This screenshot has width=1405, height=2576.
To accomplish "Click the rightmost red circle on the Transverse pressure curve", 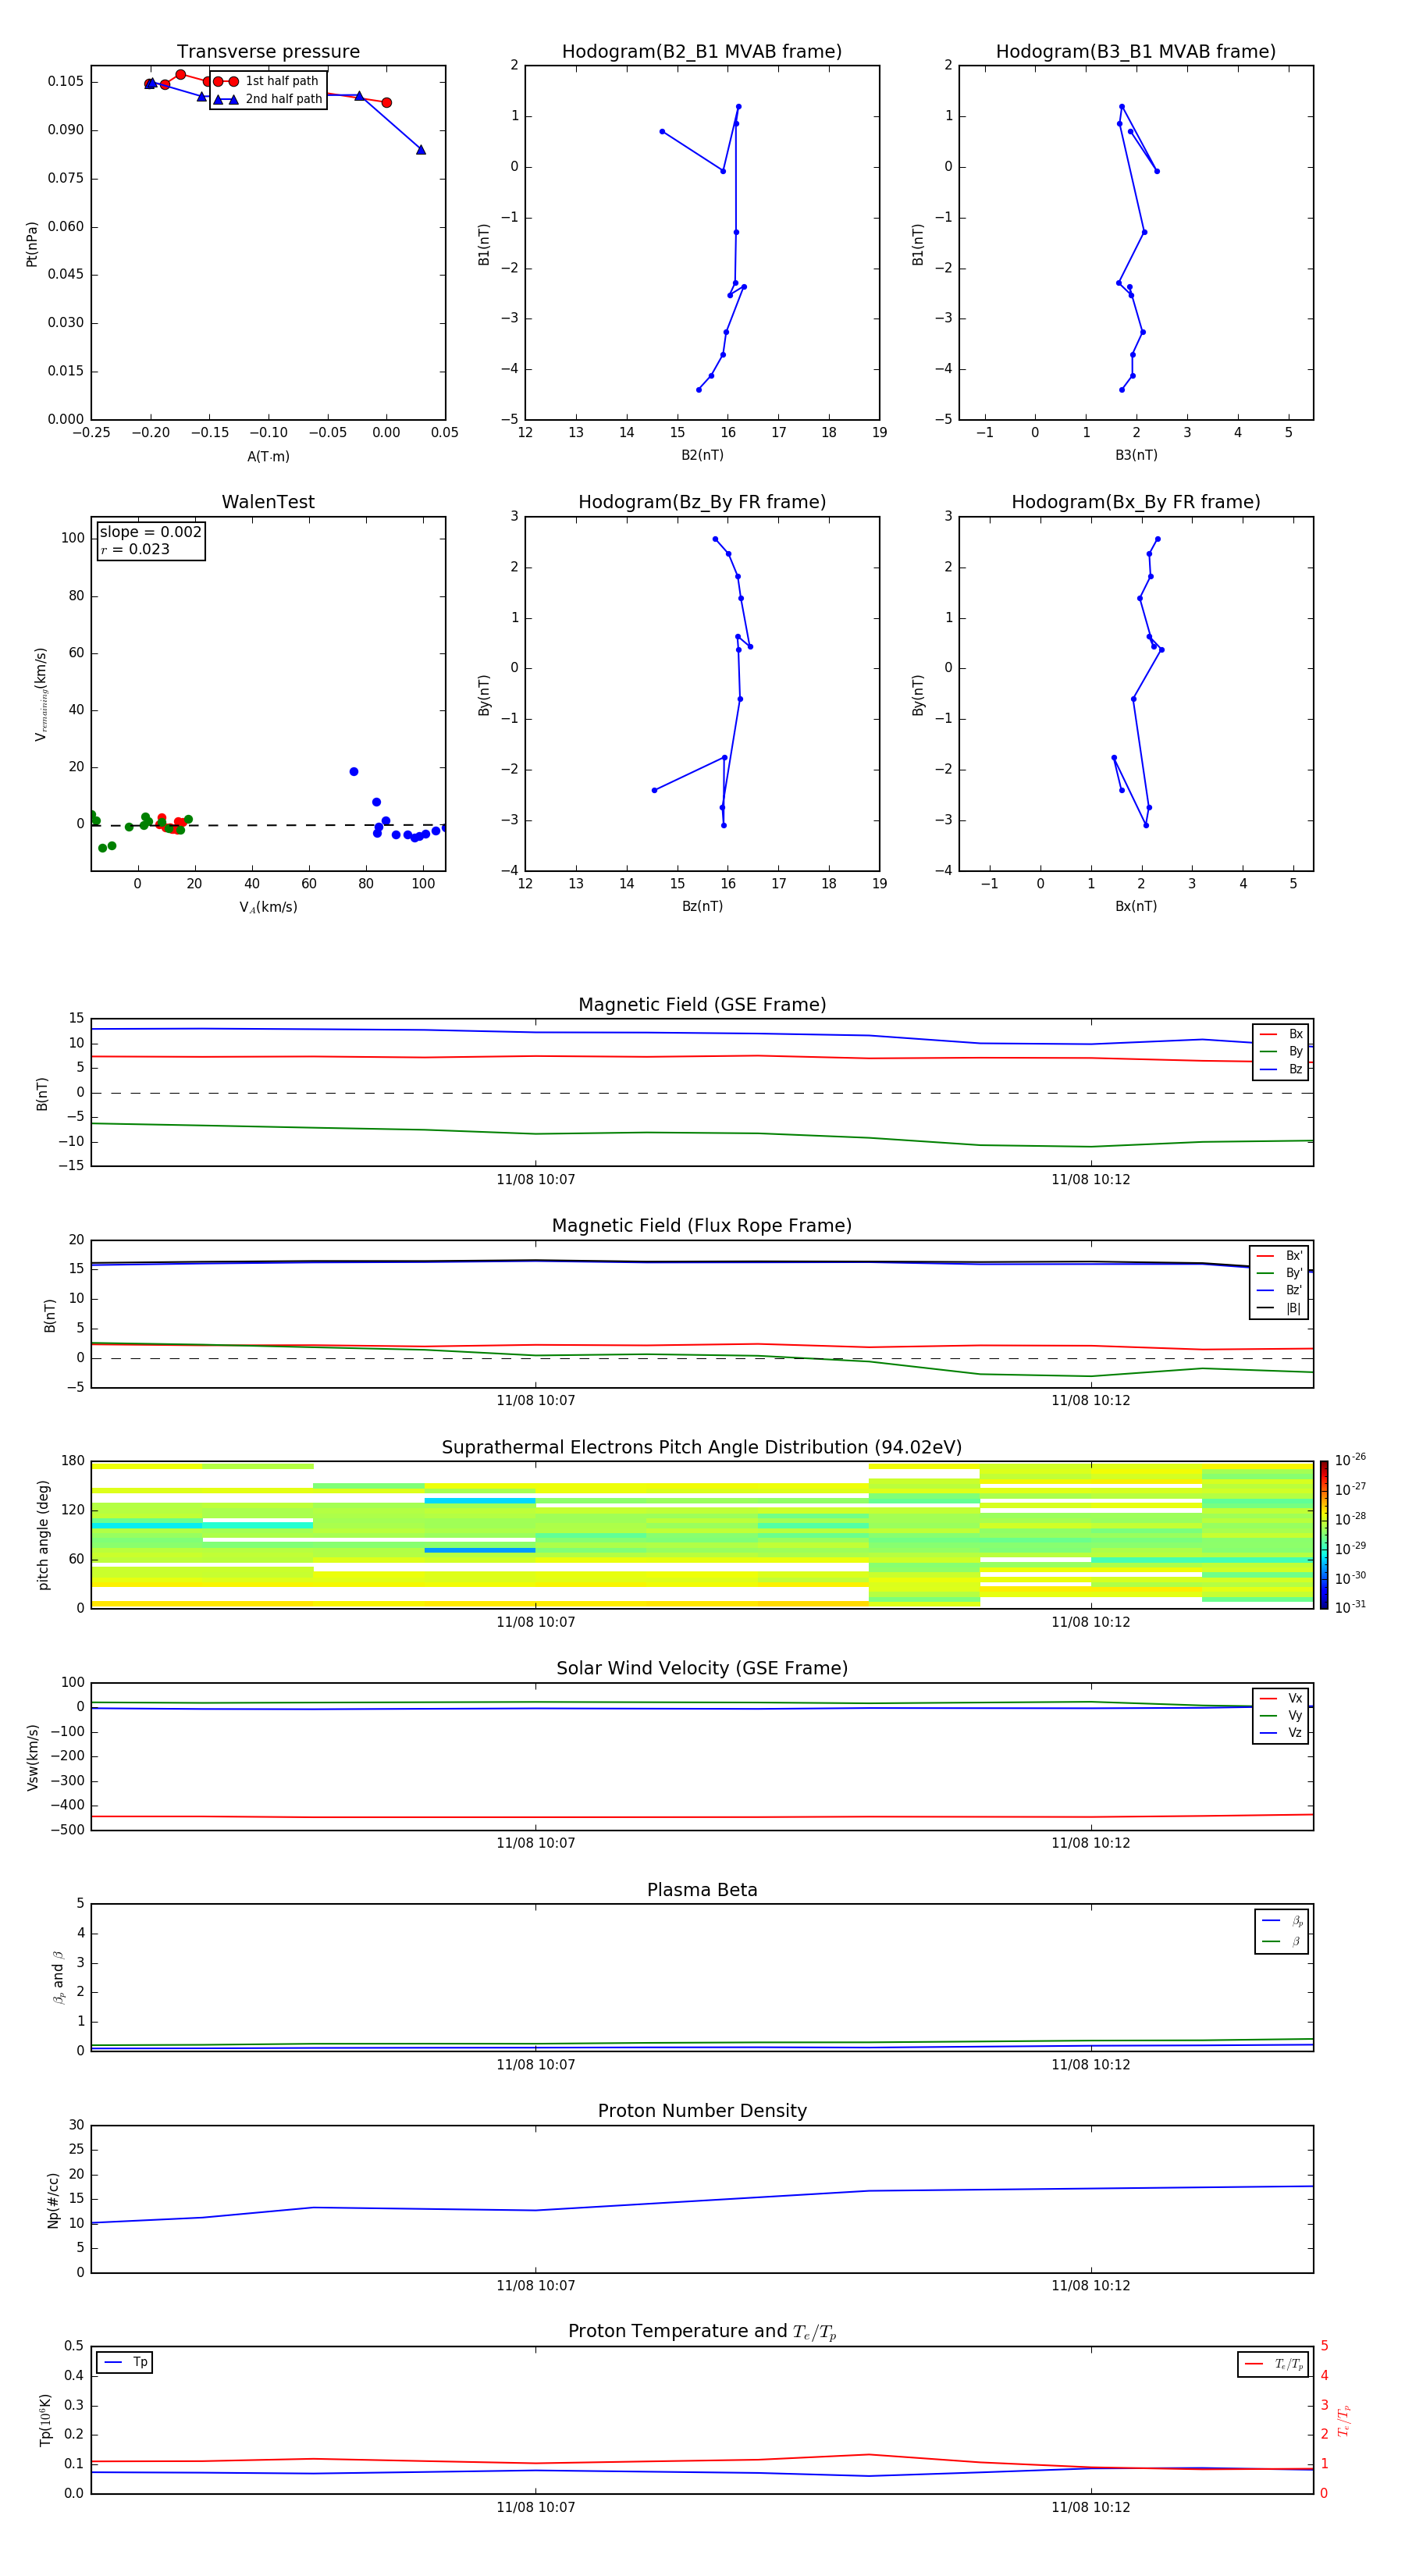I will pyautogui.click(x=387, y=103).
